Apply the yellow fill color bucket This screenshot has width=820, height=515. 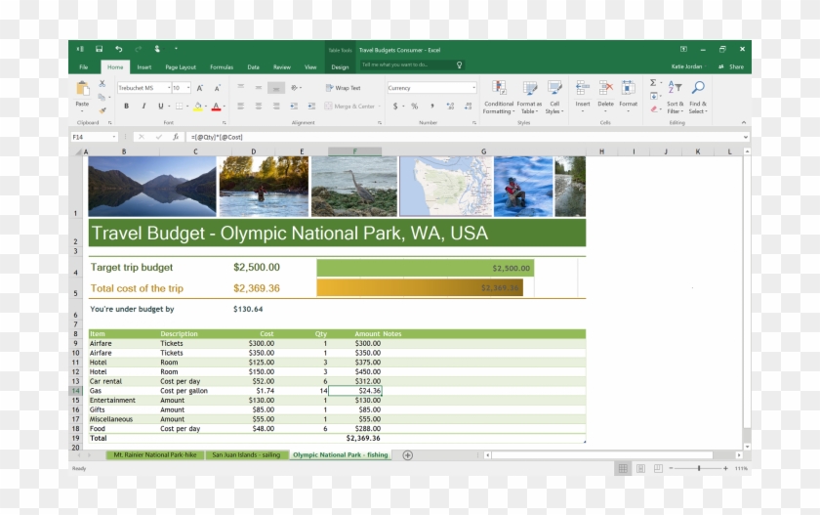coord(197,107)
